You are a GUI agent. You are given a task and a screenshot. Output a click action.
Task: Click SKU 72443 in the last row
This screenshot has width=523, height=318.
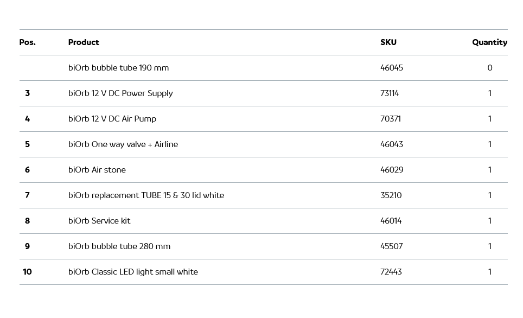pos(391,272)
